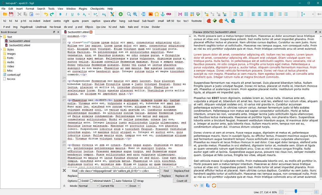The height and width of the screenshot is (195, 322).
Task: Click the Insert Link chain icon
Action: click(169, 14)
